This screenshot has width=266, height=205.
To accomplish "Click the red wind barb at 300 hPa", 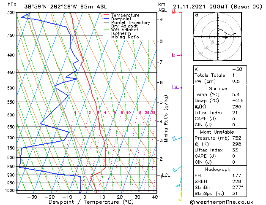I will pos(177,12).
